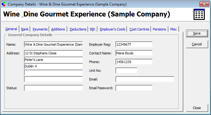
Task: Click the fifth empty address line field
Action: [x=54, y=79]
